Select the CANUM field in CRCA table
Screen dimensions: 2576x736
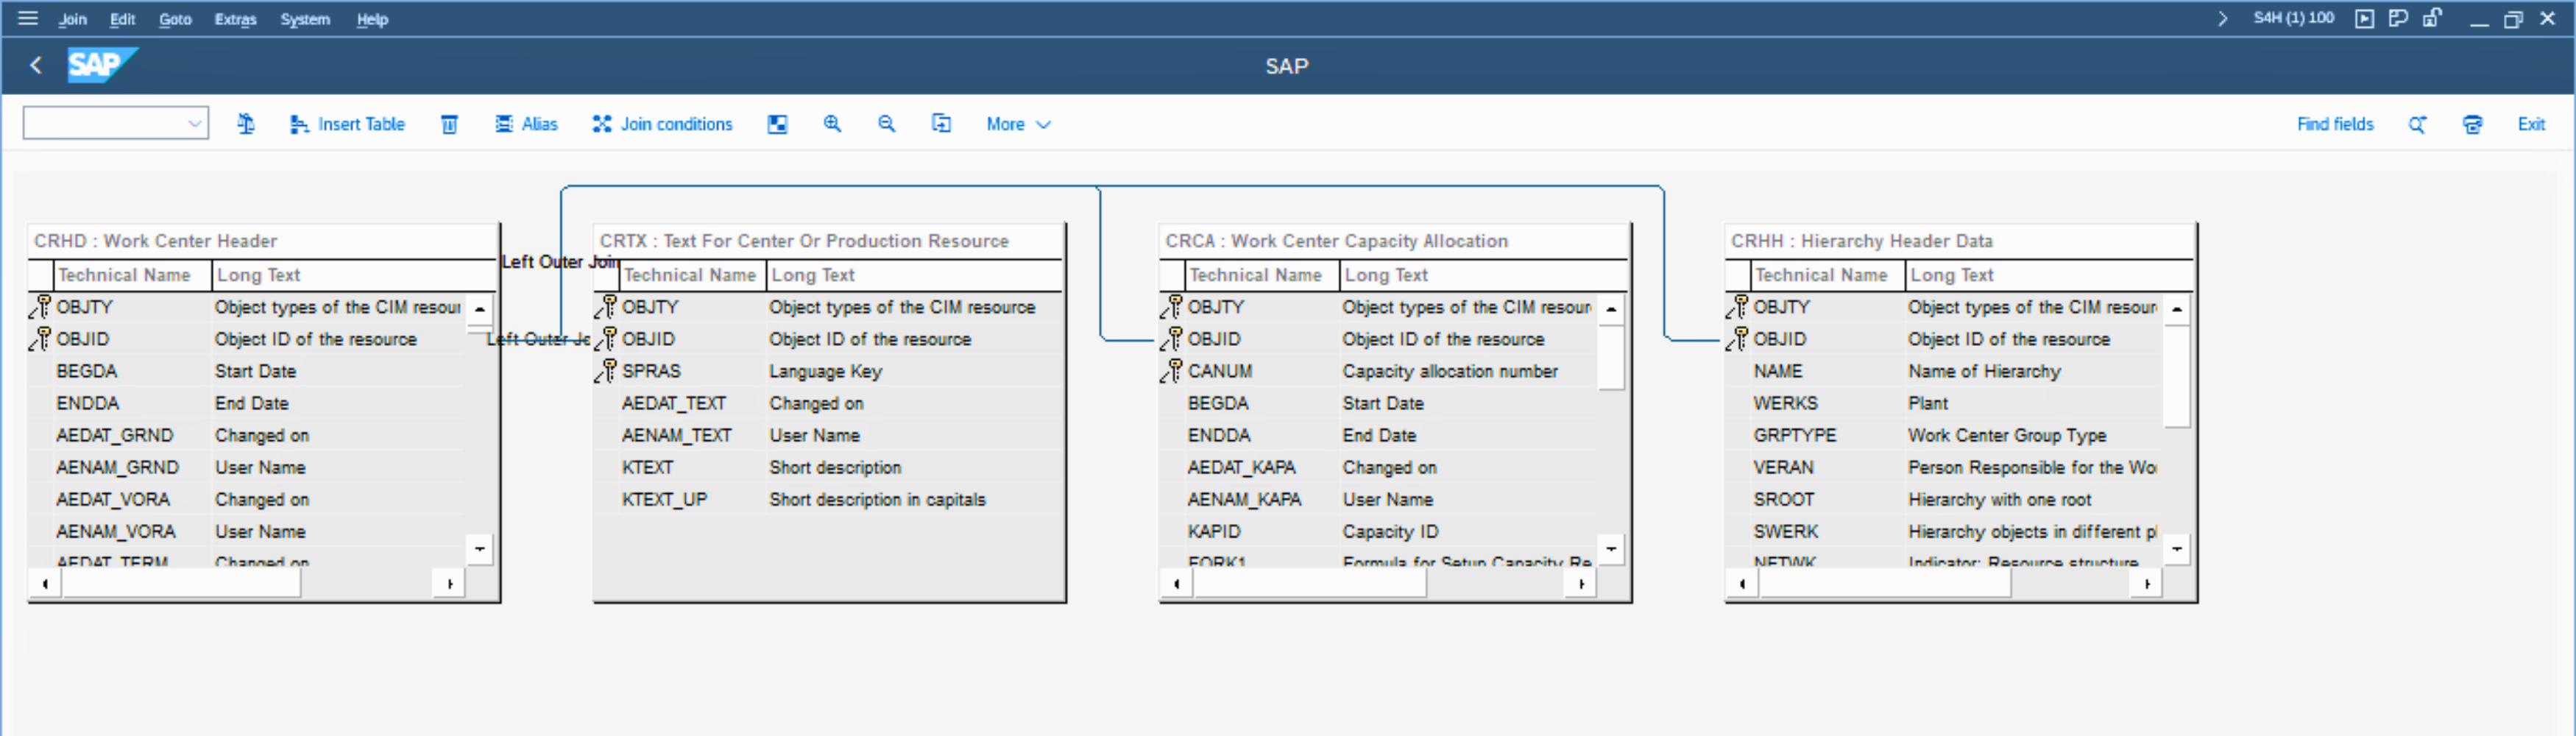(x=1219, y=371)
